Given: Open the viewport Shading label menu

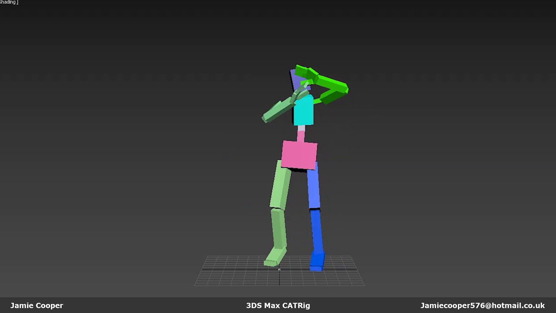Looking at the screenshot, I should 9,2.
